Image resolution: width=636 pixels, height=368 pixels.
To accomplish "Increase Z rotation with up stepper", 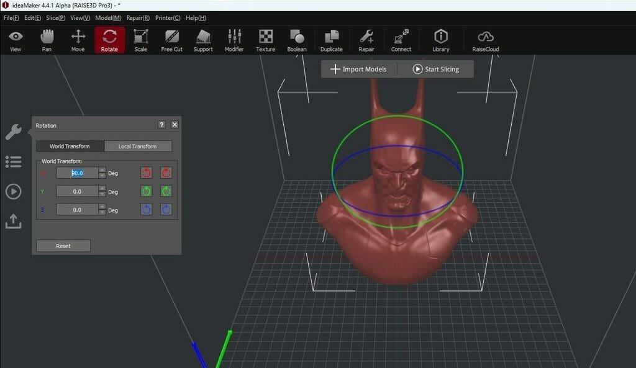I will click(x=102, y=207).
